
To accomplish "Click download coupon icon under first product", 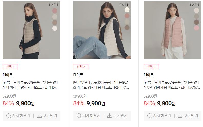I will coord(39,115).
